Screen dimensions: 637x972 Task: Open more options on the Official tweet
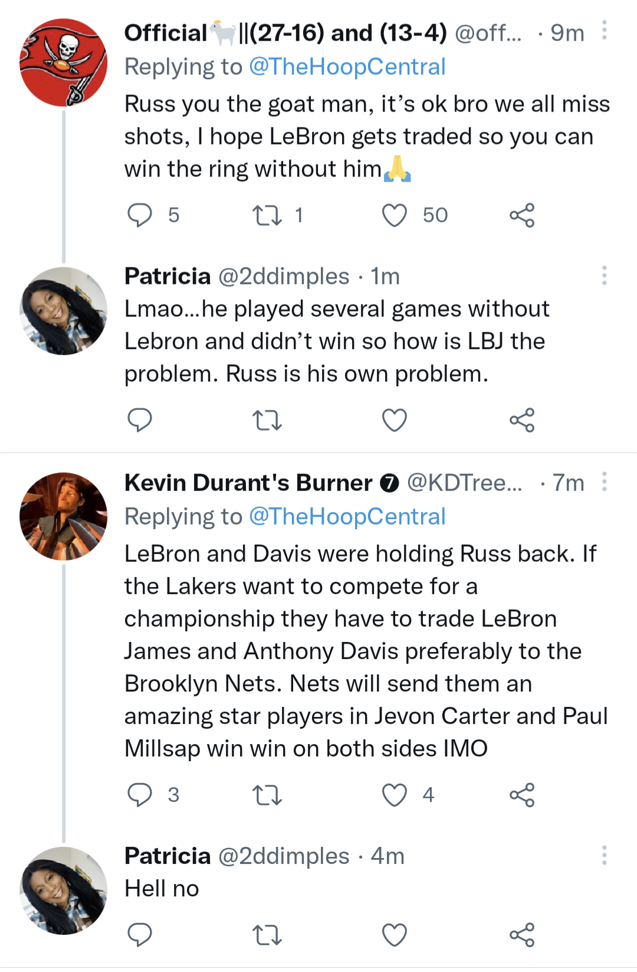point(605,30)
